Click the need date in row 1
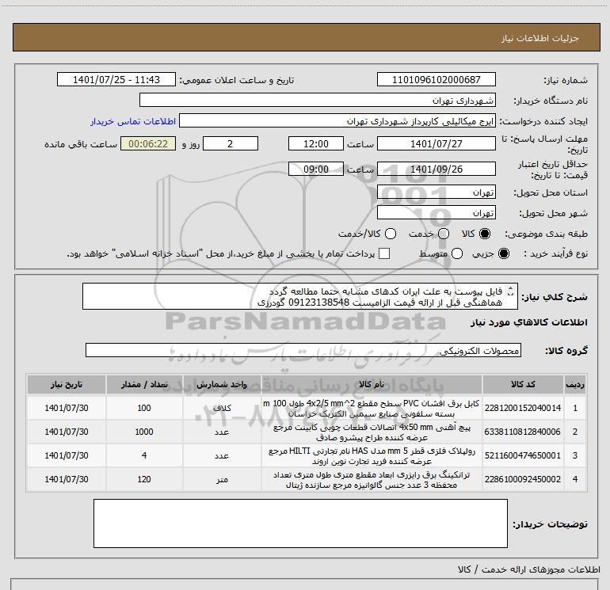Screen dimensions: 610x590 (x=66, y=408)
